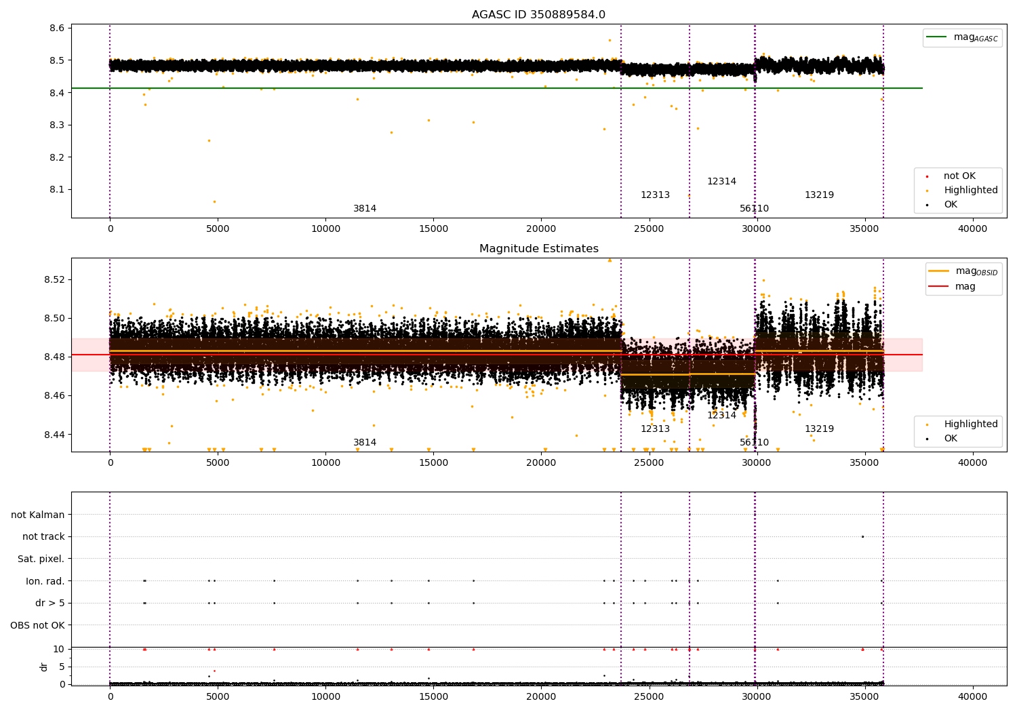Click the title 'AGASC ID 350889584.0'
The width and height of the screenshot is (1017, 712).
point(538,15)
